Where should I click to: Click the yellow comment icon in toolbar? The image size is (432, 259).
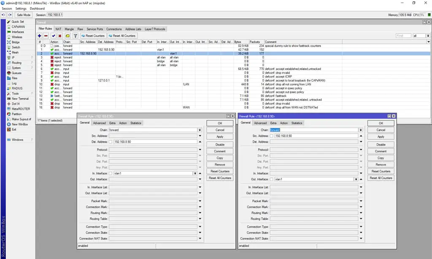pos(67,36)
